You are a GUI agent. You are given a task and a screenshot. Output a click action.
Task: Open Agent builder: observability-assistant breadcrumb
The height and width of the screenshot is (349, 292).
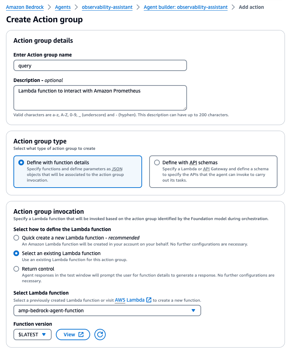click(x=185, y=7)
